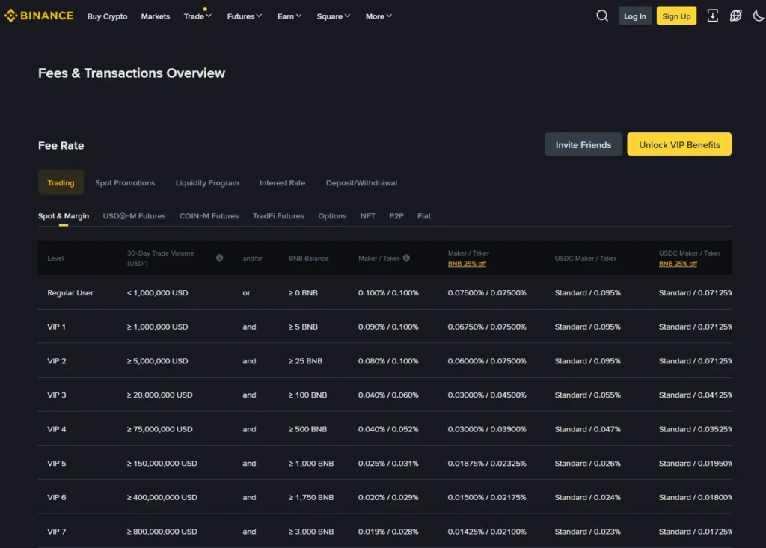Click info icon beside Maker / Taker
766x548 pixels.
(x=406, y=258)
